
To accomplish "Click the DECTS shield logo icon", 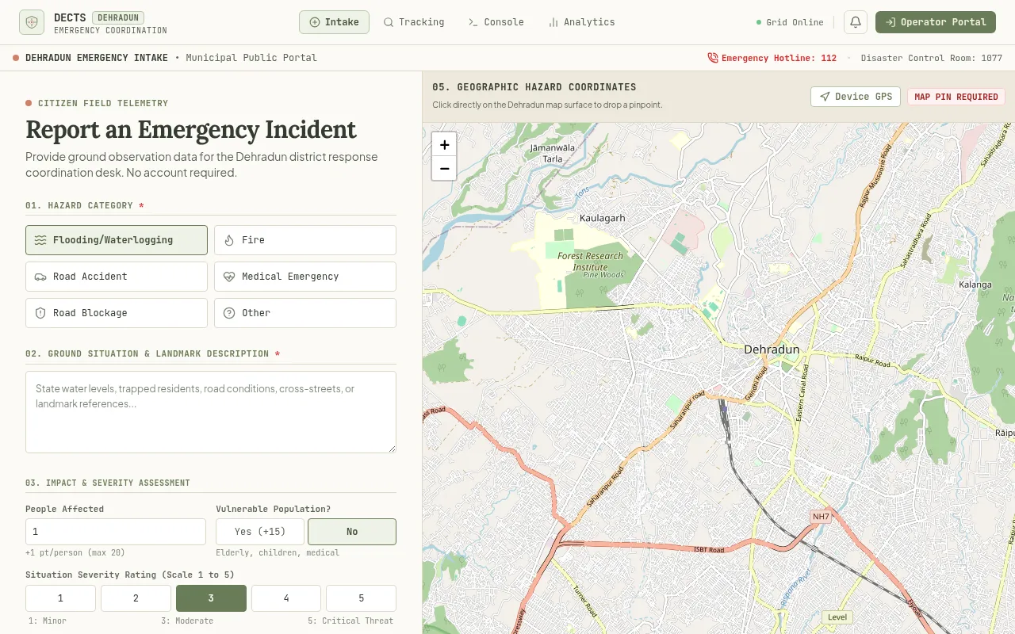I will click(x=32, y=22).
